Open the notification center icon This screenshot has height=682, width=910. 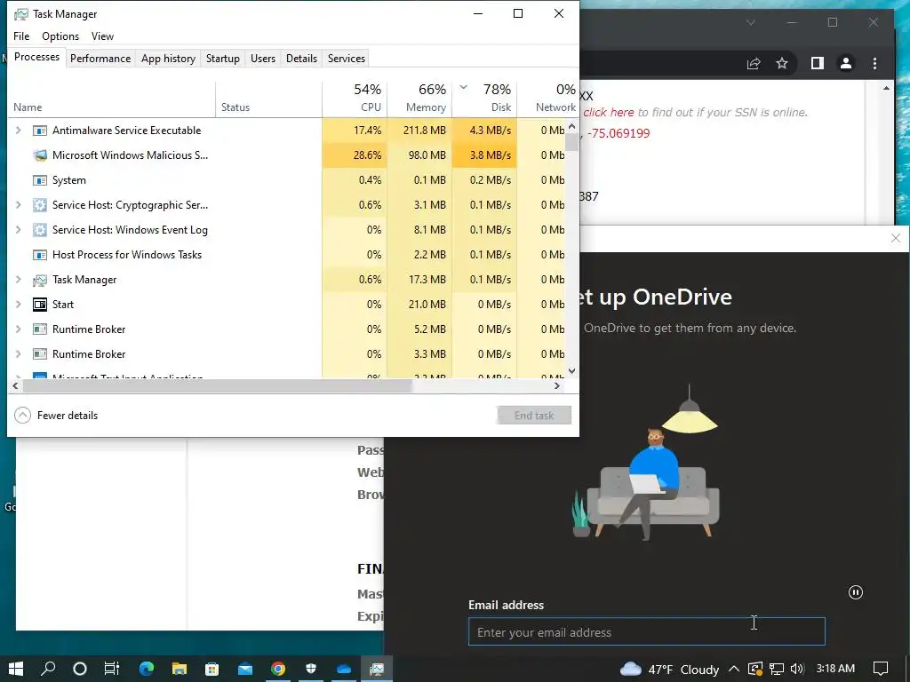(x=881, y=669)
